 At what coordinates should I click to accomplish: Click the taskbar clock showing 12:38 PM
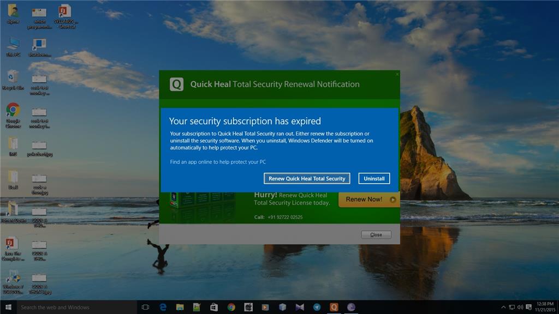coord(545,307)
